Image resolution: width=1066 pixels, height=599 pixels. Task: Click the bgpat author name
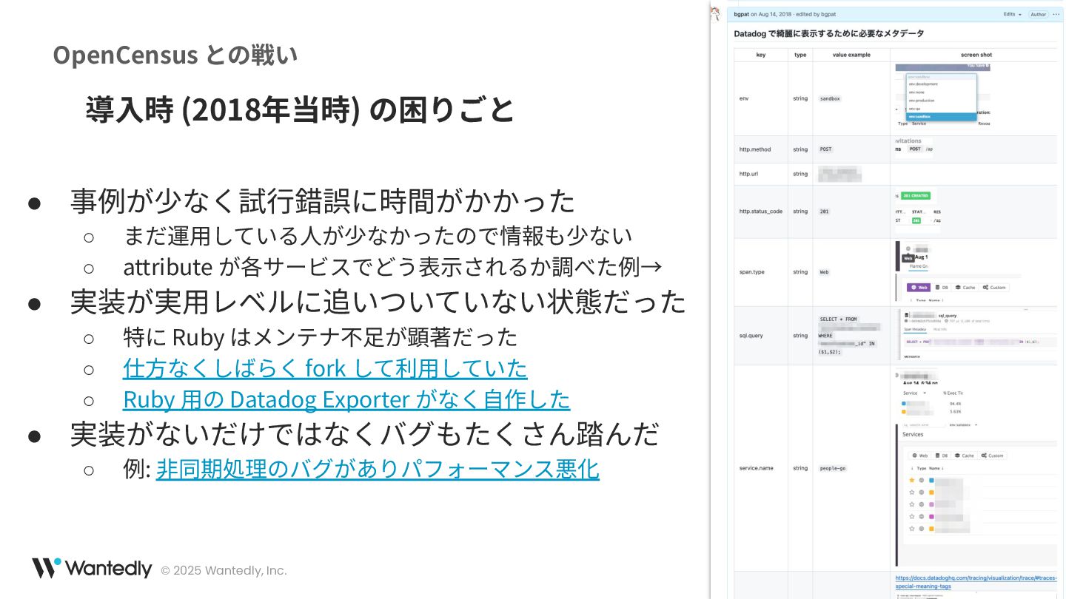click(740, 14)
